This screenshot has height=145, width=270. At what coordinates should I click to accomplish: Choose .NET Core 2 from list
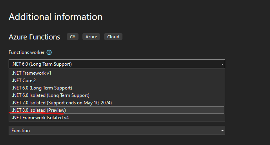(x=117, y=81)
